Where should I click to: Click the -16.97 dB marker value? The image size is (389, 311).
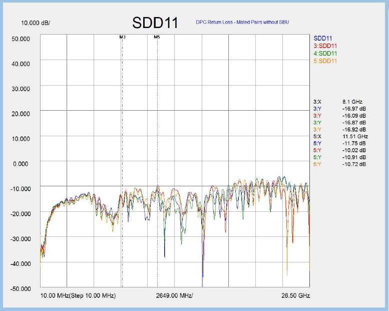pos(354,108)
